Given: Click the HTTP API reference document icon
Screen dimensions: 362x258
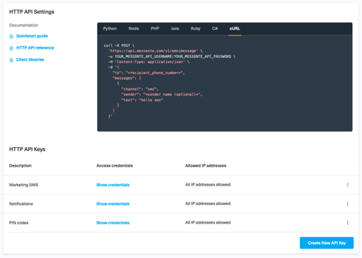Looking at the screenshot, I should [x=11, y=48].
